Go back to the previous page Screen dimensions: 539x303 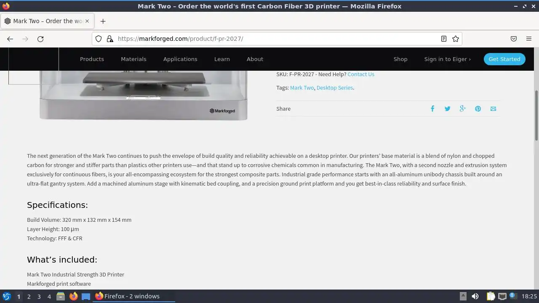click(10, 39)
